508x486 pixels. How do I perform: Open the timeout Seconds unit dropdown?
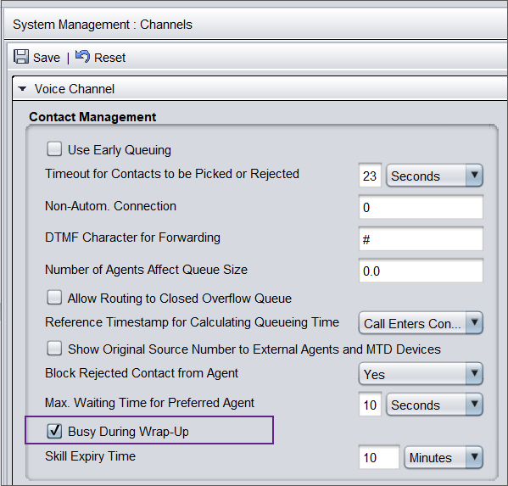click(x=434, y=176)
